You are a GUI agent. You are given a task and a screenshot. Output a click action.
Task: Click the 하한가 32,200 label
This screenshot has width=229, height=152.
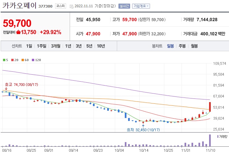tap(152, 34)
